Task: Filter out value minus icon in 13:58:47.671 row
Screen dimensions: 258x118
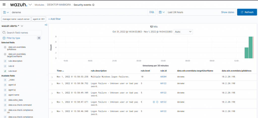Action: (x=157, y=102)
